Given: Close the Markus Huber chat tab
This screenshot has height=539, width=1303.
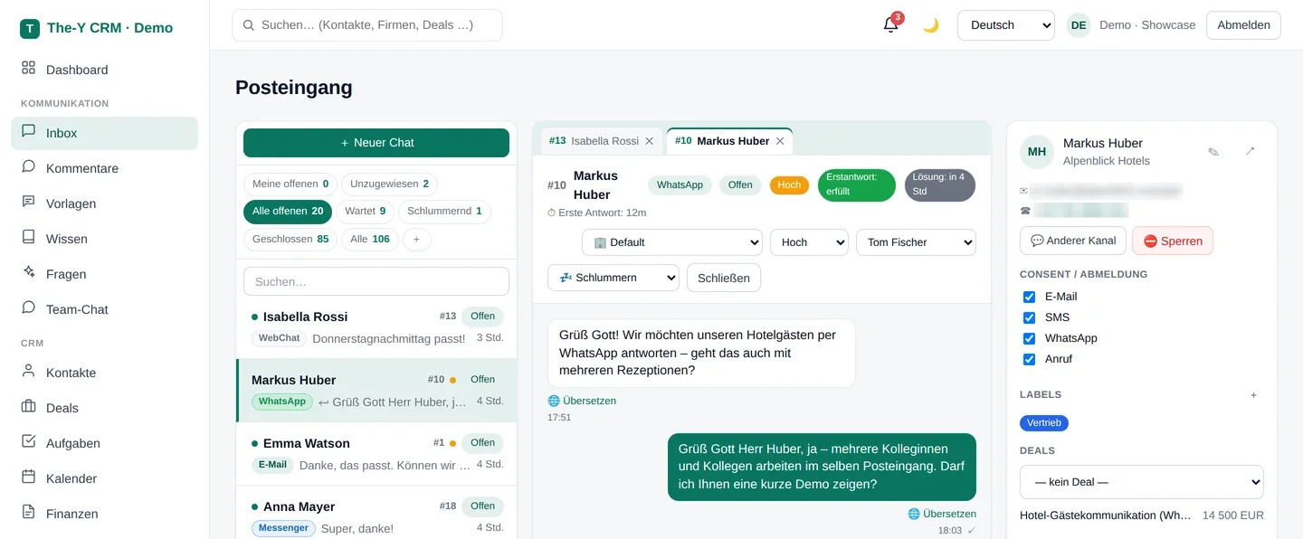Looking at the screenshot, I should 780,141.
